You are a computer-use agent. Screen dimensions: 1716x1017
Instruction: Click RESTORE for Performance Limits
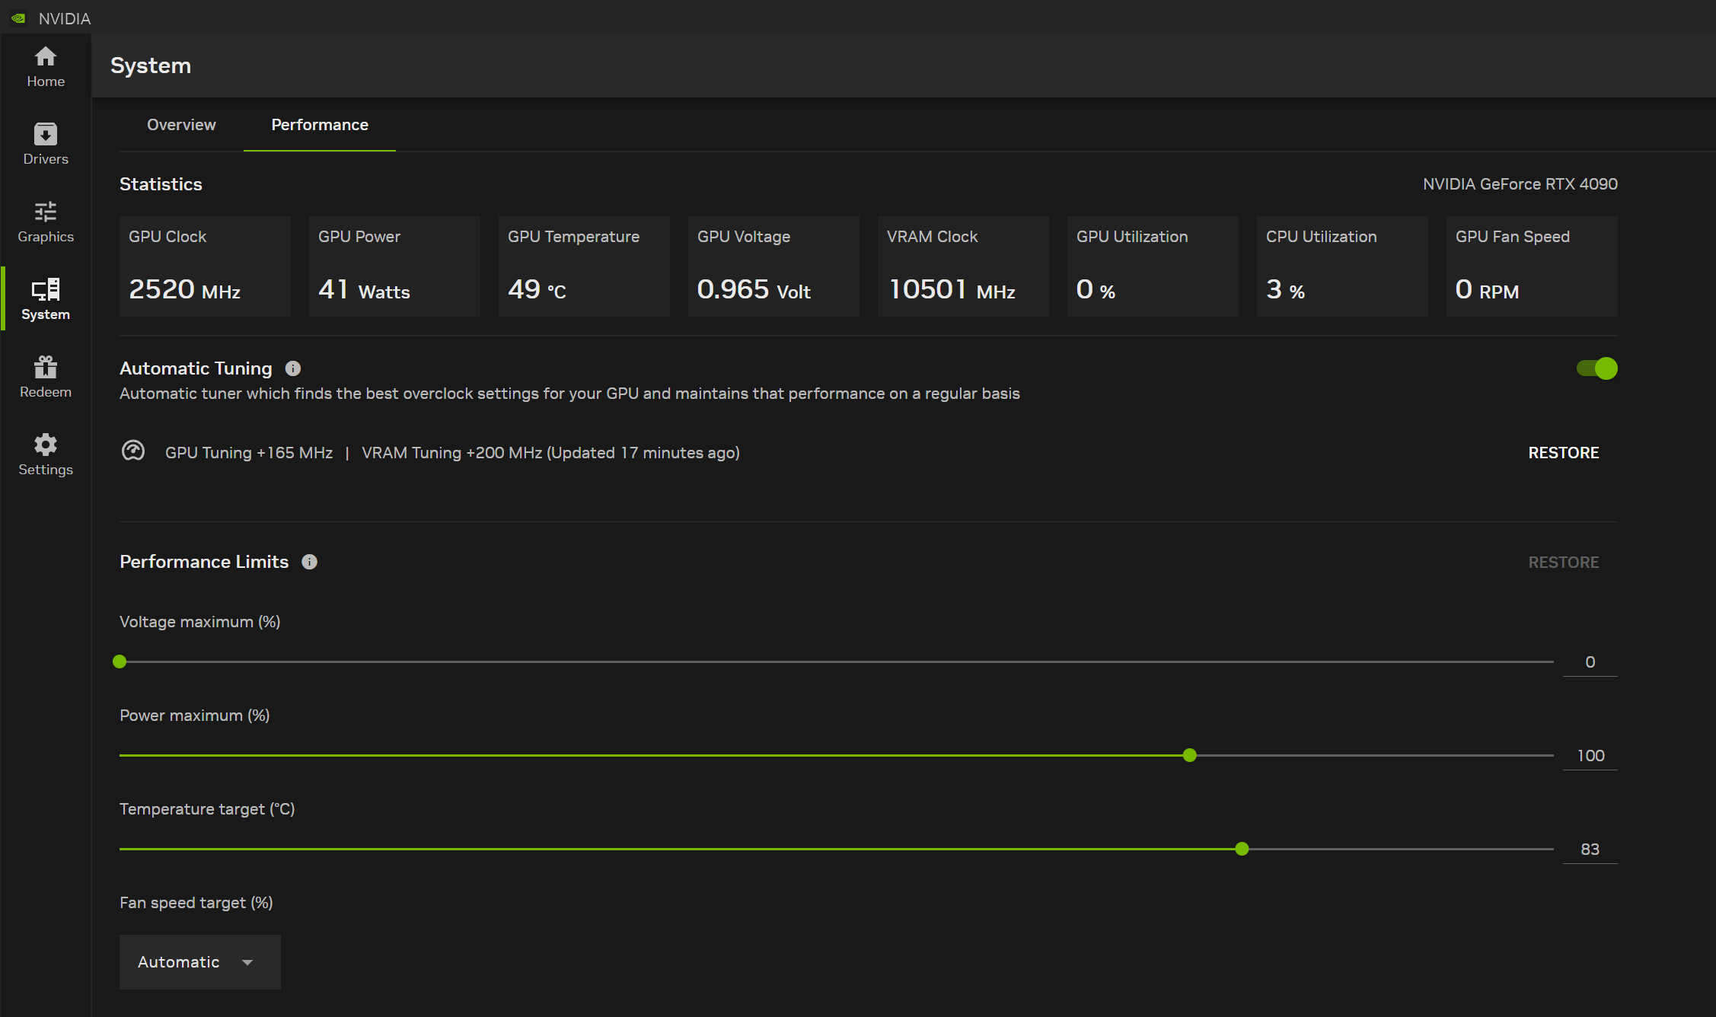click(x=1564, y=562)
